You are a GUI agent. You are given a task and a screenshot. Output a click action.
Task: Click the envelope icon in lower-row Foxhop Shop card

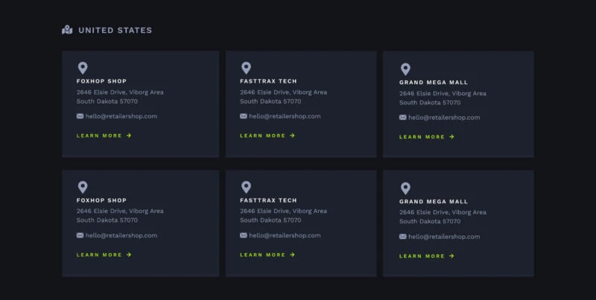80,235
